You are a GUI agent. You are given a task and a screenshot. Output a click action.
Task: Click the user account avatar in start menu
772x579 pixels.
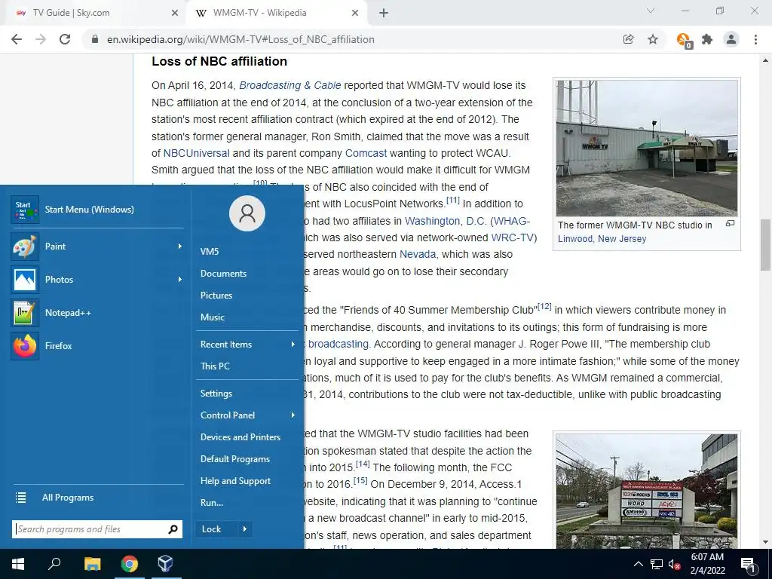pos(247,213)
